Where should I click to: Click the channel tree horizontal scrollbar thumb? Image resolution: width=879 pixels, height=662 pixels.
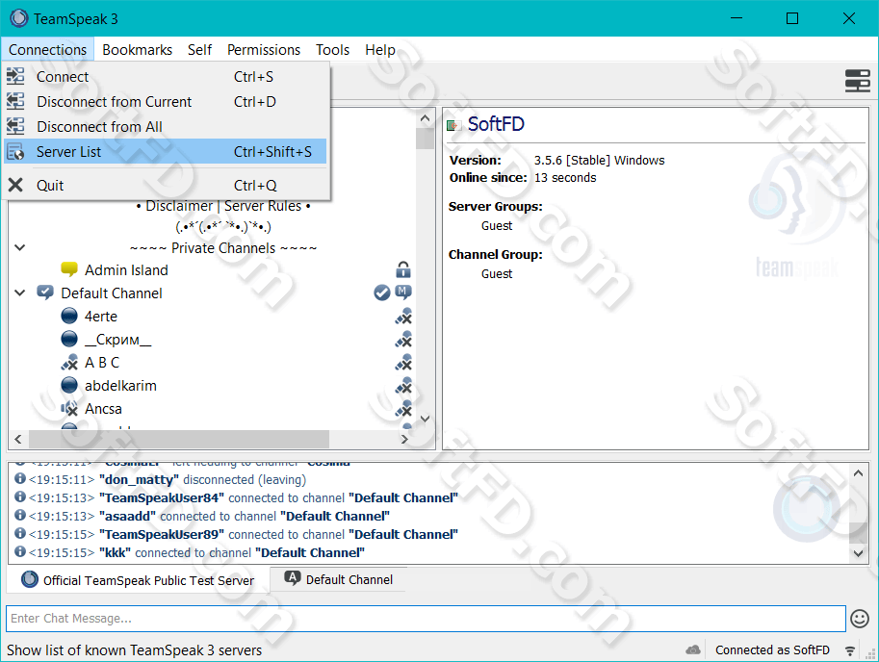click(x=179, y=439)
